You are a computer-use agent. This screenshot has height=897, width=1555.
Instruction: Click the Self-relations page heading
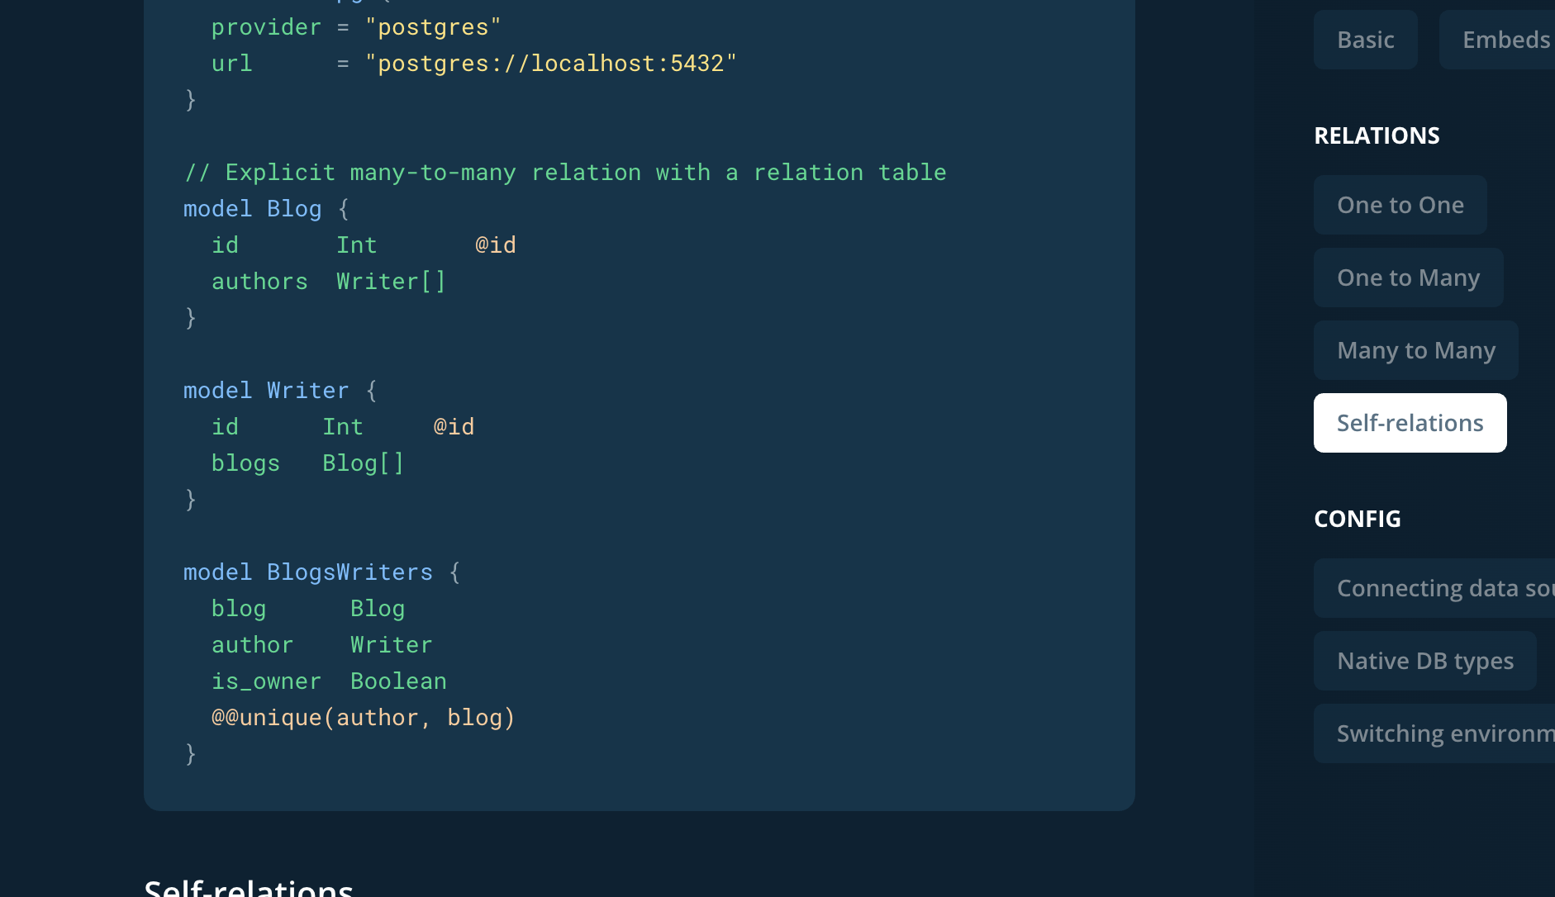coord(248,888)
